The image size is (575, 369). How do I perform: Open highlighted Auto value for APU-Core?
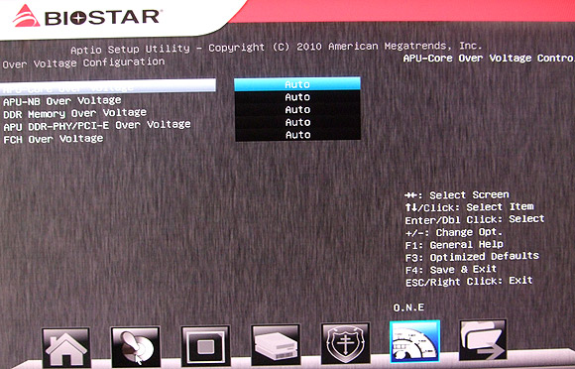click(297, 84)
